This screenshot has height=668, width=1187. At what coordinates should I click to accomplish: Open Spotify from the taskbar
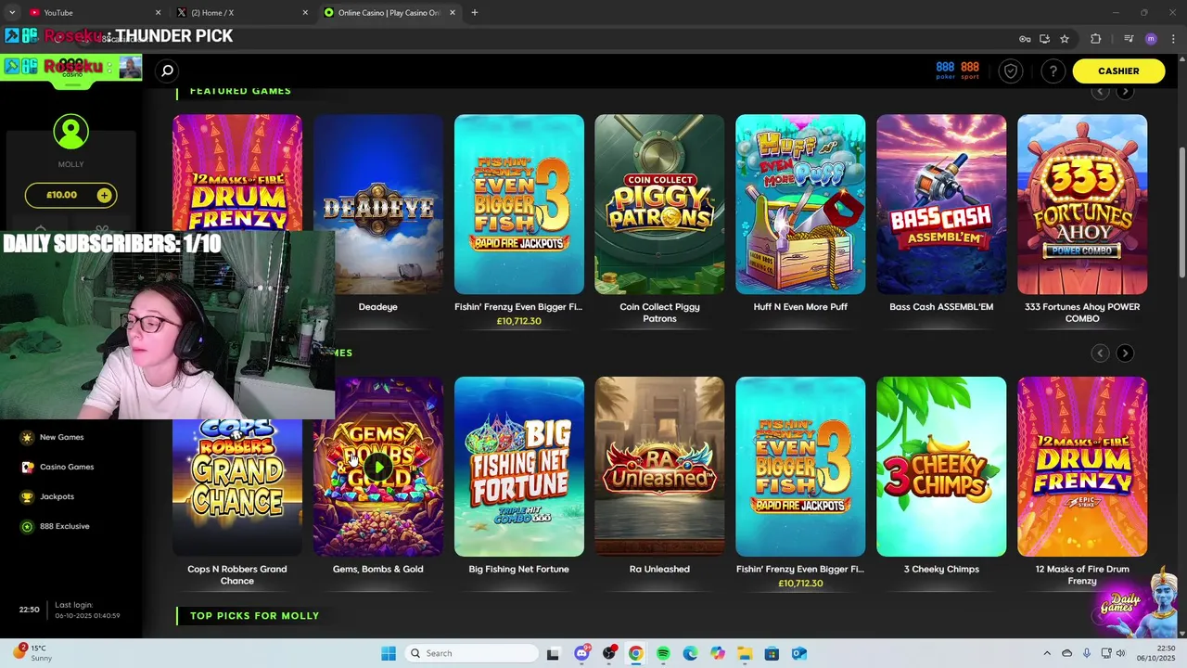point(663,653)
